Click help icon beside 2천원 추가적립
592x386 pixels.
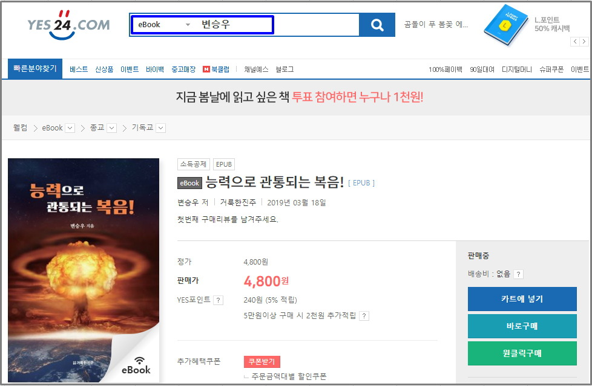pos(364,316)
